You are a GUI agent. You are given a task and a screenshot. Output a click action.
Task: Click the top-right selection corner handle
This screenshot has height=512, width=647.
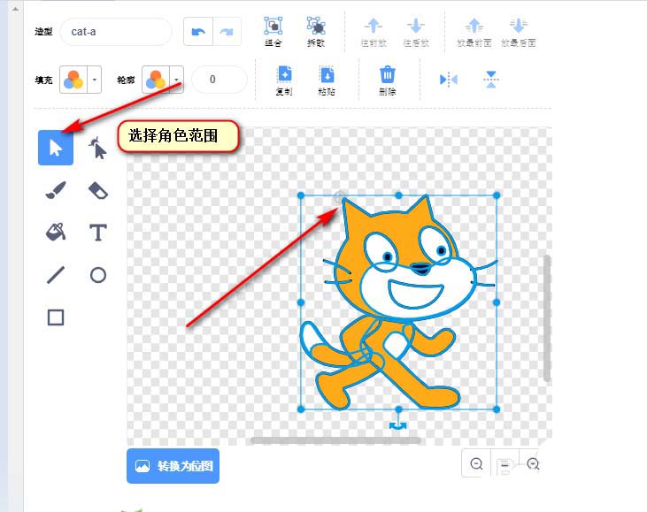[x=497, y=195]
